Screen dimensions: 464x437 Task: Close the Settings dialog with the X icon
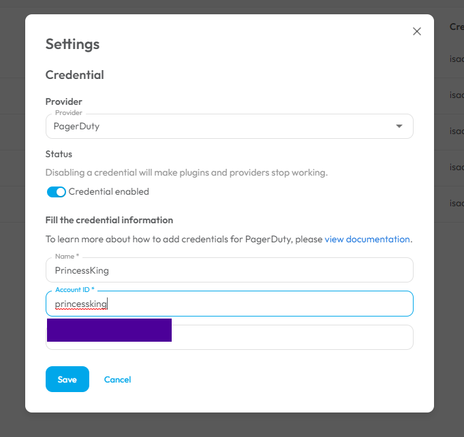click(x=417, y=31)
